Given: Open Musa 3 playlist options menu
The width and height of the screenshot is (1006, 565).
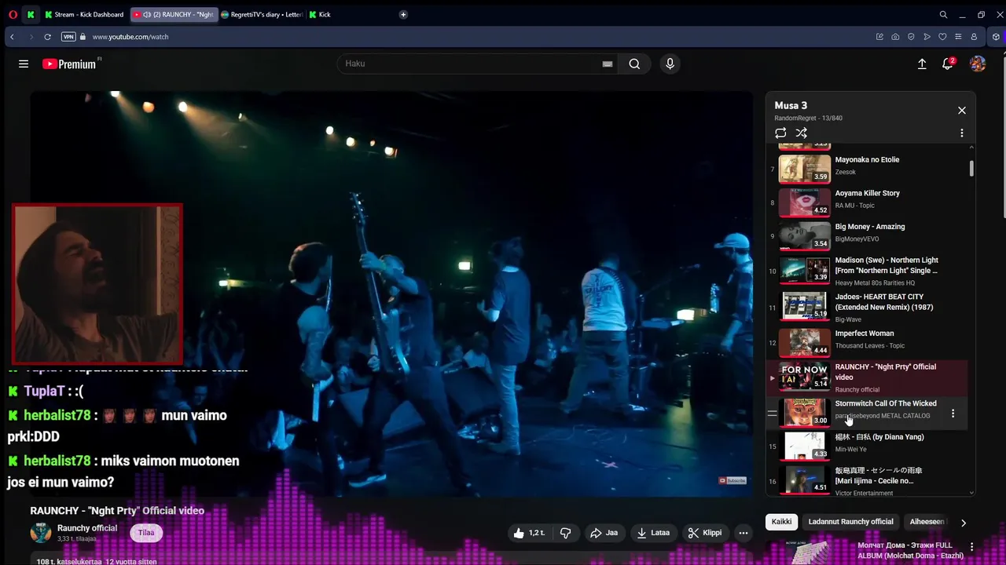Looking at the screenshot, I should (x=961, y=133).
